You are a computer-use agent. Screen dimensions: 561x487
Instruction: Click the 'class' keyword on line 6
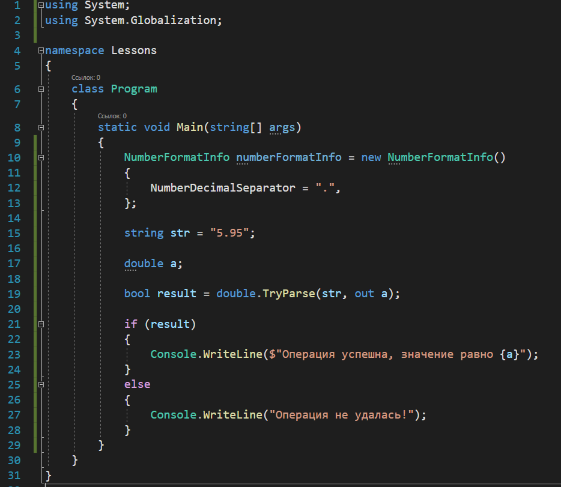tap(88, 89)
